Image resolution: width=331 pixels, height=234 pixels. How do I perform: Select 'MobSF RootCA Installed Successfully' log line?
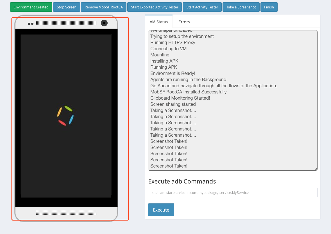(x=188, y=92)
